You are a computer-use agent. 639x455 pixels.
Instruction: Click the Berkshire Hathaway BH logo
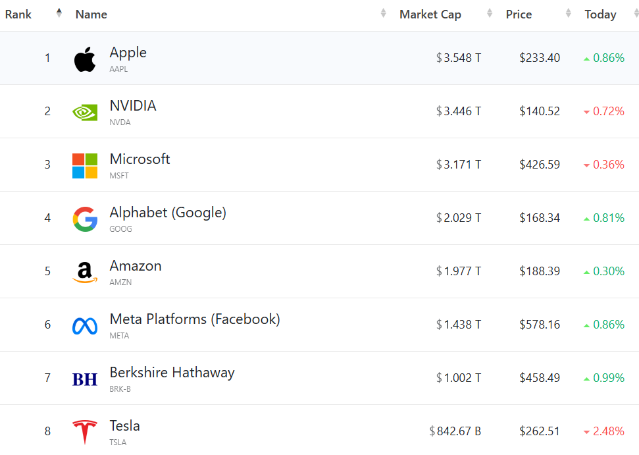point(85,379)
